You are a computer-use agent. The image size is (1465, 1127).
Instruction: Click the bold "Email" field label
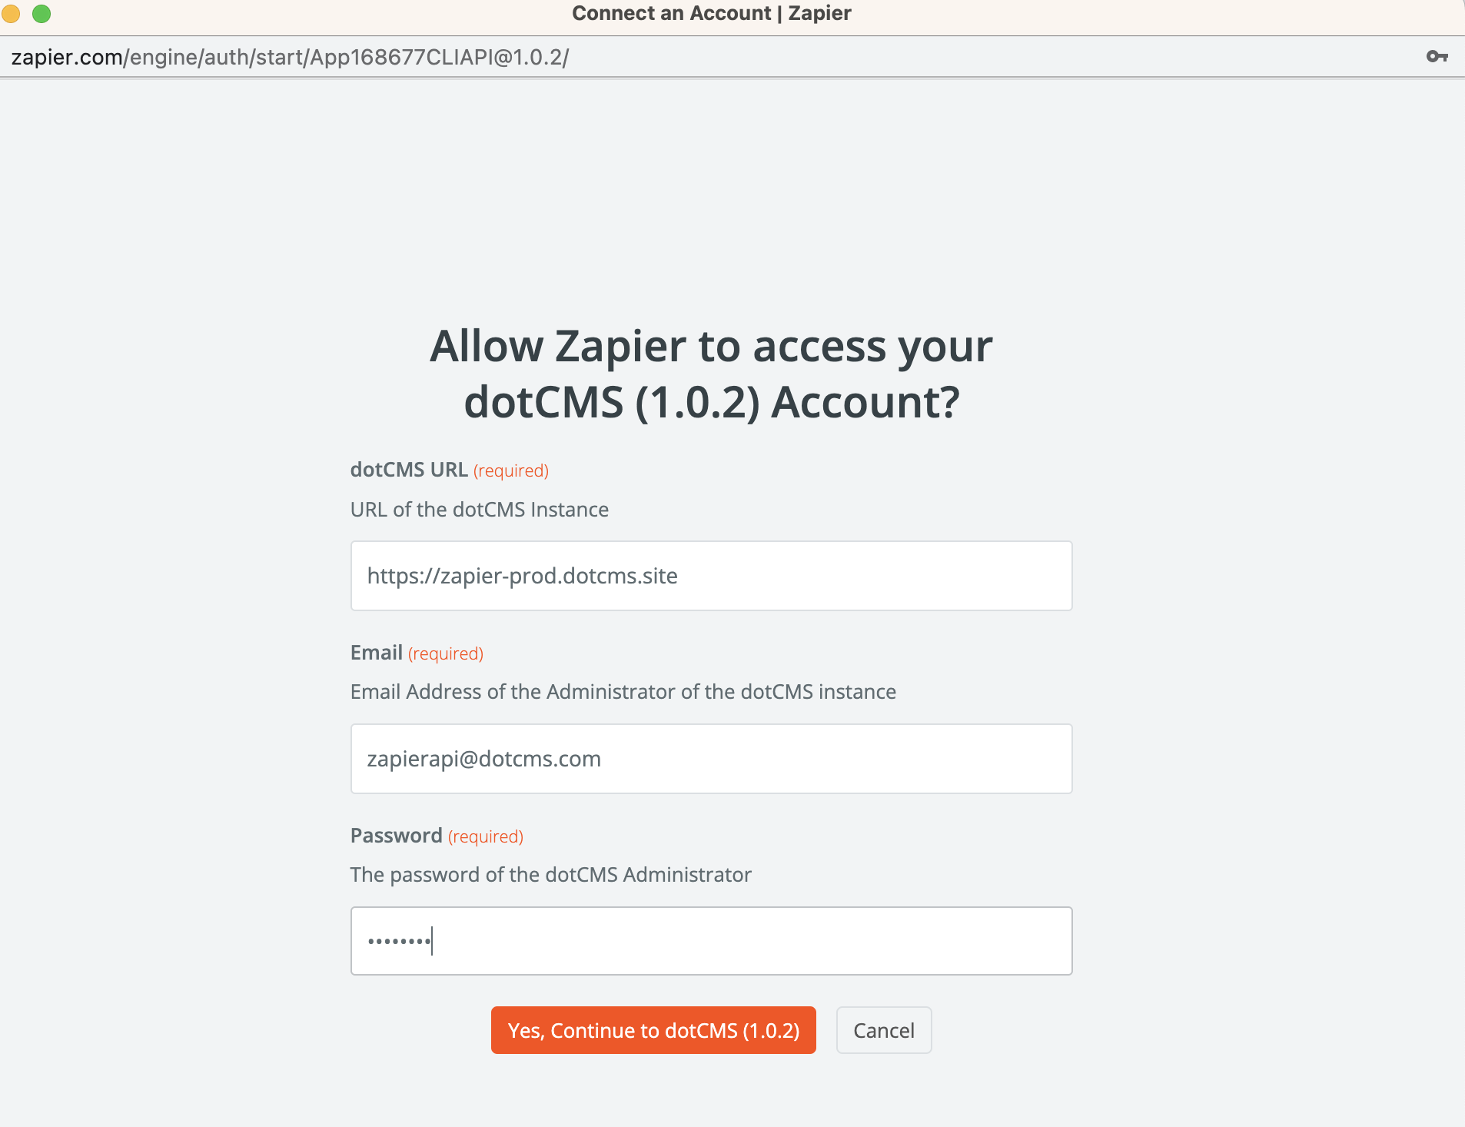tap(377, 653)
